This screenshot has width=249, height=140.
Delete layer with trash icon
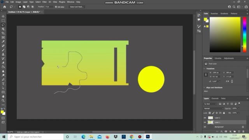(x=243, y=131)
